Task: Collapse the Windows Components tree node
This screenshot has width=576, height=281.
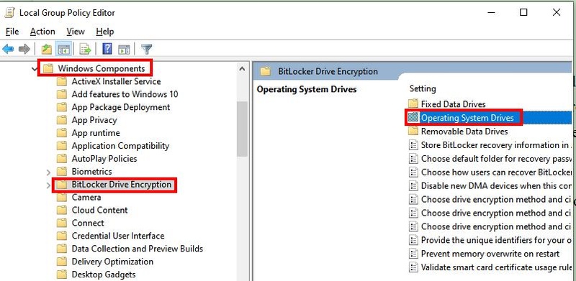Action: [x=35, y=68]
